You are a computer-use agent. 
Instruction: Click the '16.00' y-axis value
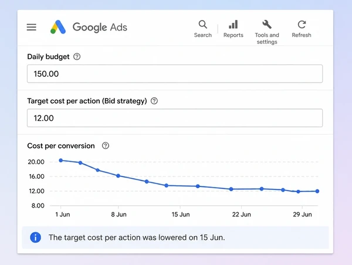[x=36, y=176]
